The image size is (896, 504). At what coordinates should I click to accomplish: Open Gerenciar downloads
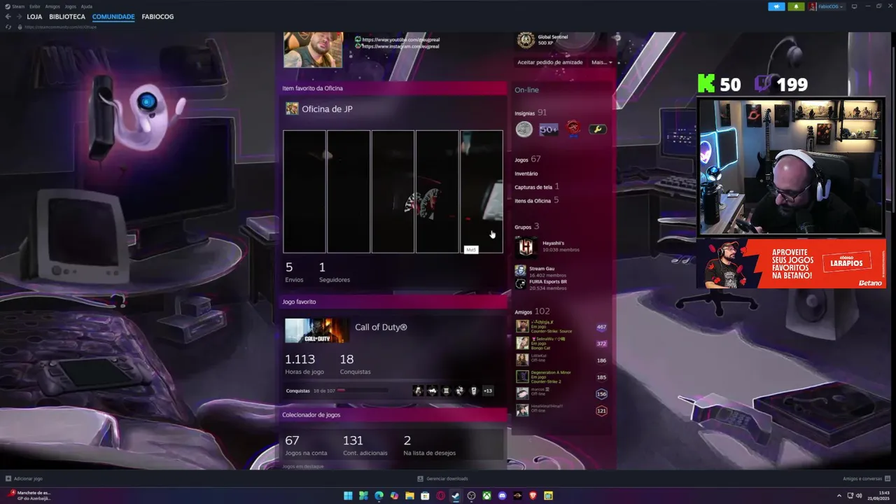coord(442,479)
